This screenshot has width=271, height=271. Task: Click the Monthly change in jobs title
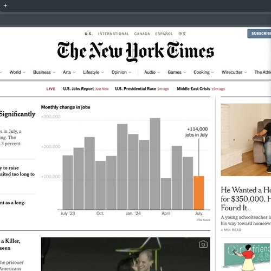(x=66, y=107)
